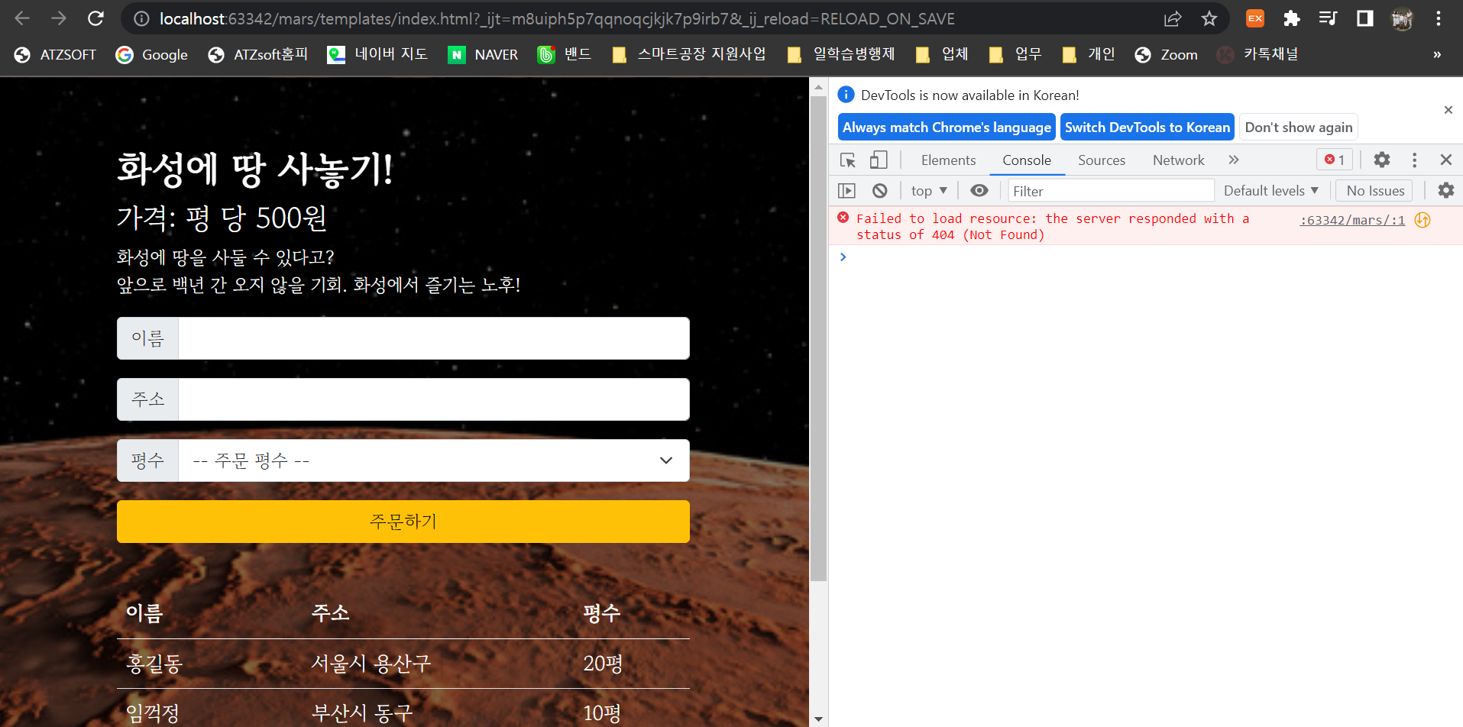Image resolution: width=1463 pixels, height=727 pixels.
Task: Show more bookmarks with the chevron
Action: (1437, 54)
